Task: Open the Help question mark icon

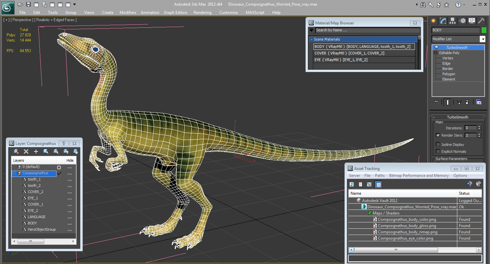Action: pyautogui.click(x=458, y=4)
